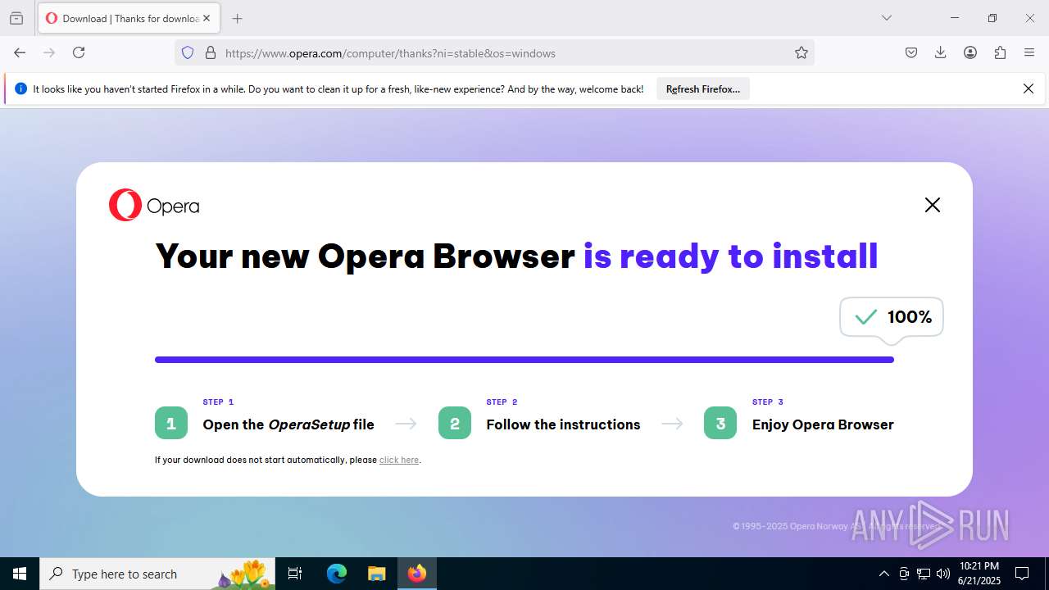Screen dimensions: 1049x590
Task: Save page to Pocket
Action: click(911, 52)
